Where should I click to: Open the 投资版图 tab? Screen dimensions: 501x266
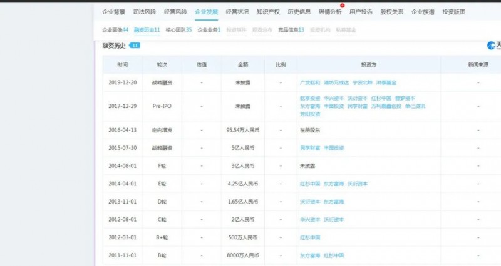pos(453,12)
